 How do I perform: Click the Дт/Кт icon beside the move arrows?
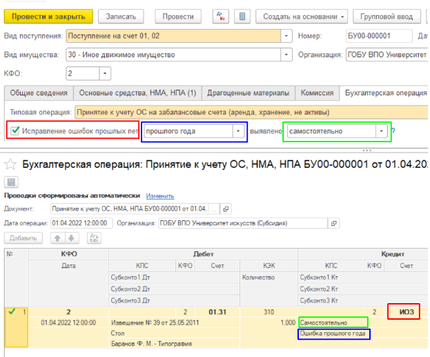tap(94, 238)
